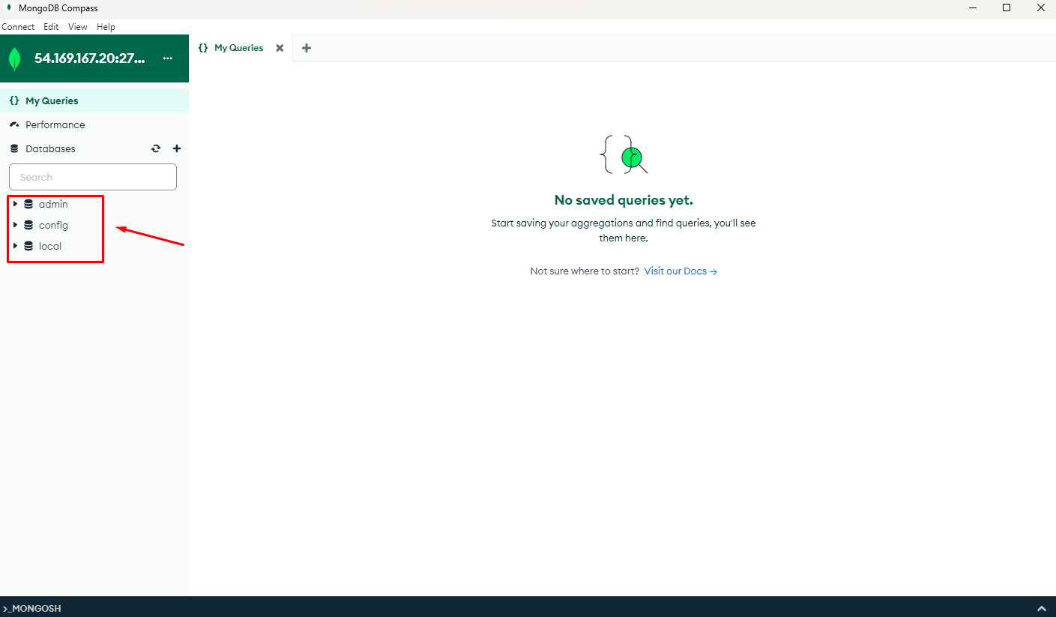This screenshot has height=617, width=1056.
Task: Open the Edit menu
Action: coord(51,27)
